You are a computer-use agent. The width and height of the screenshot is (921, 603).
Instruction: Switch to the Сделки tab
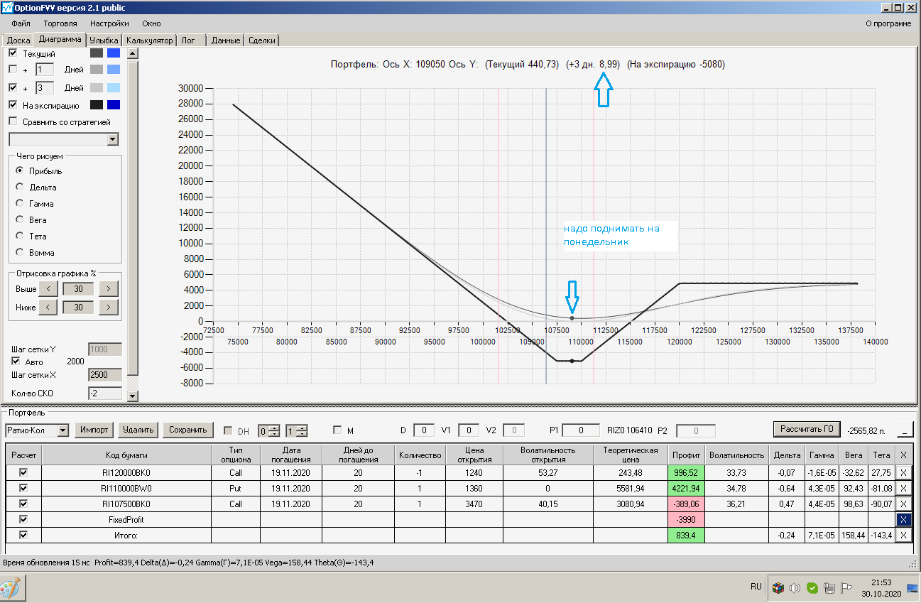(x=262, y=40)
